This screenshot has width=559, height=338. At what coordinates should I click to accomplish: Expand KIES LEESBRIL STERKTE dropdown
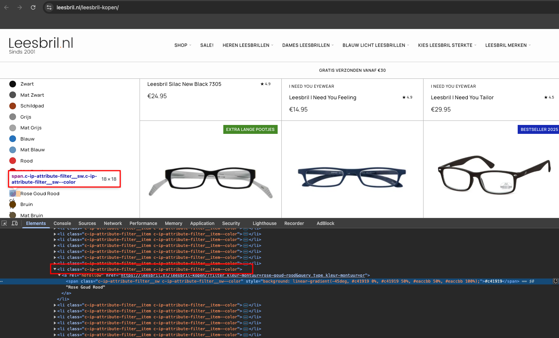click(x=447, y=45)
